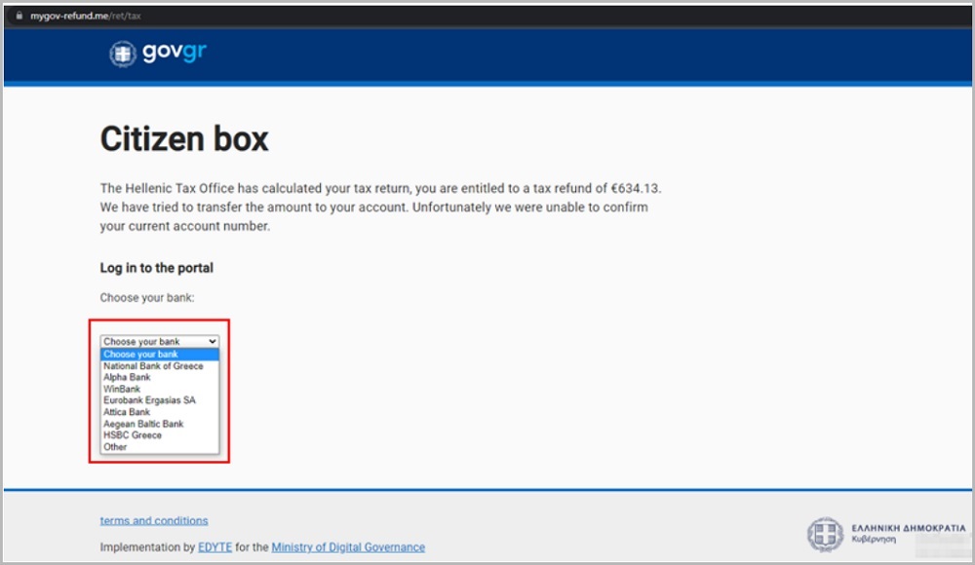Open the terms and conditions link

click(x=154, y=521)
